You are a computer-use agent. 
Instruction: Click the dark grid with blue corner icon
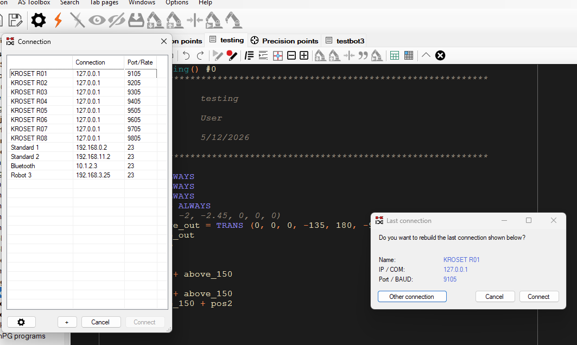(409, 55)
